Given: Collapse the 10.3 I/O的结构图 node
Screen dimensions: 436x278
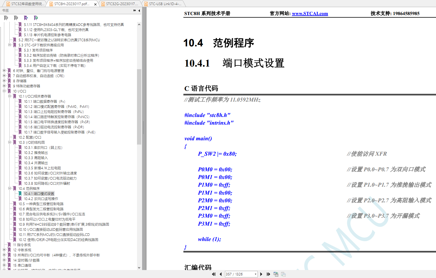Looking at the screenshot, I should pos(10,142).
